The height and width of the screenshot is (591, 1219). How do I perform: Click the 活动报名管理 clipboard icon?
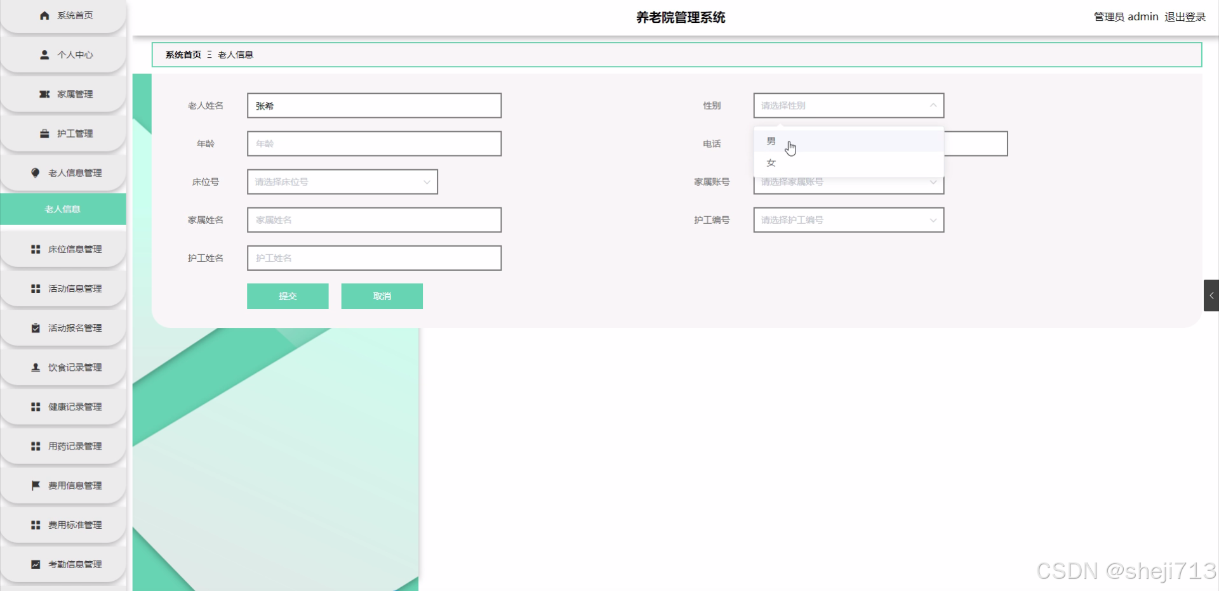tap(35, 328)
